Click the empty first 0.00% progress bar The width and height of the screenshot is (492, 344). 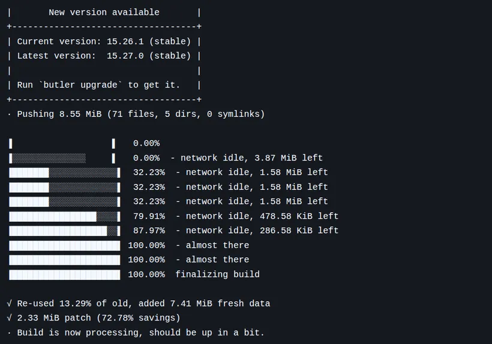click(62, 143)
